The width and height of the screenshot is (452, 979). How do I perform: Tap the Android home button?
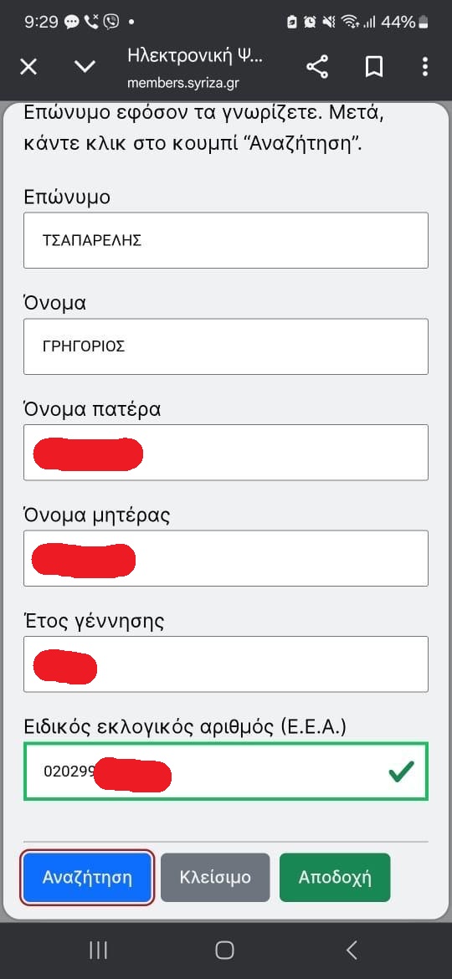click(x=225, y=951)
